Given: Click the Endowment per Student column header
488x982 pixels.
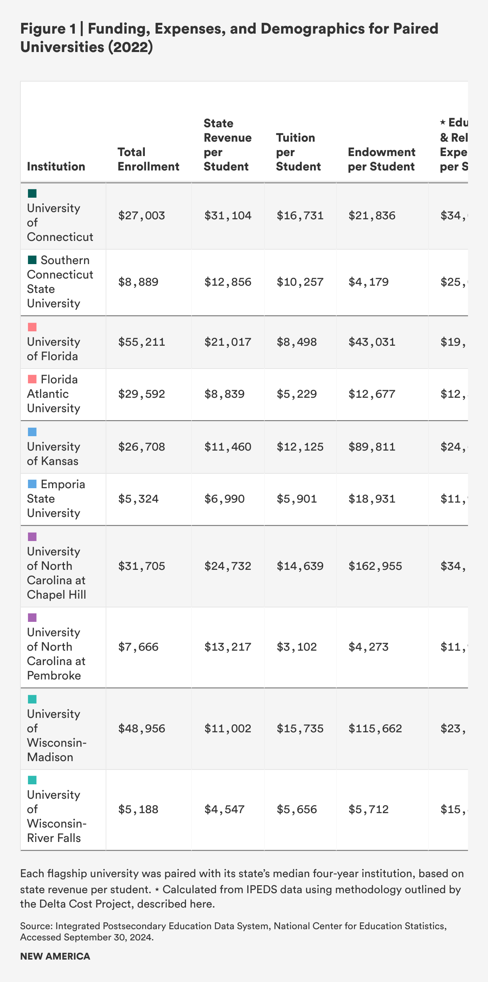Looking at the screenshot, I should [382, 159].
